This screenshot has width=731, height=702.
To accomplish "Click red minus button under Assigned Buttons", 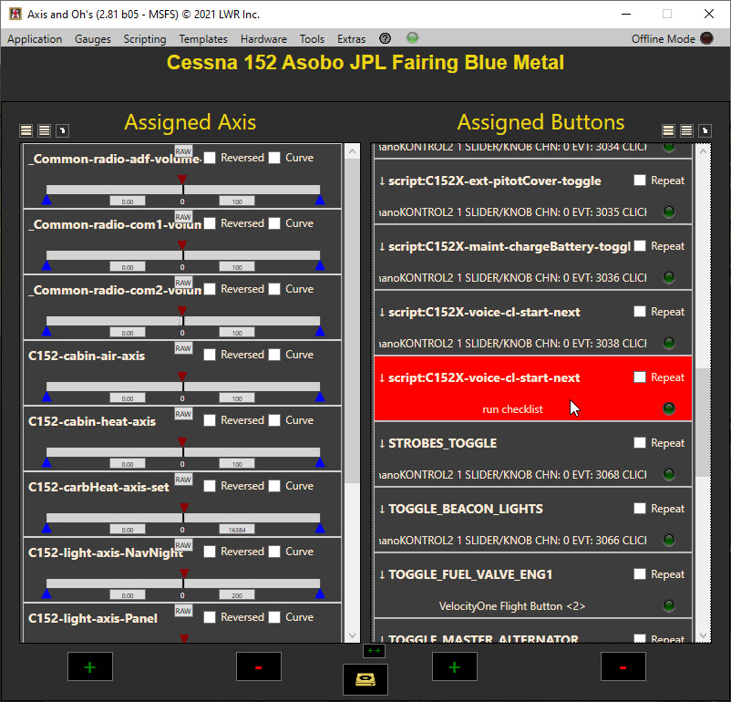I will (x=623, y=666).
